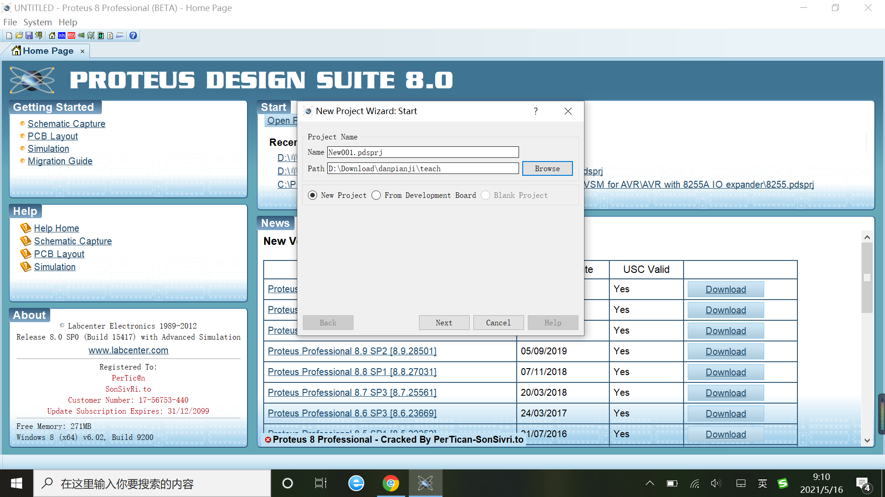Show hidden system tray icons chevron

coord(649,483)
